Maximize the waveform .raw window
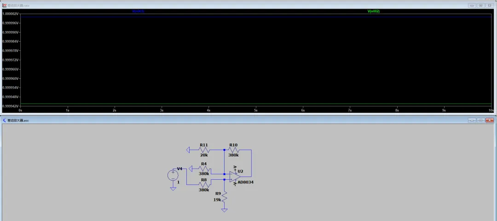 (480, 5)
